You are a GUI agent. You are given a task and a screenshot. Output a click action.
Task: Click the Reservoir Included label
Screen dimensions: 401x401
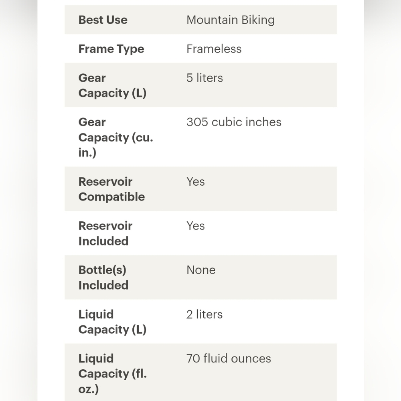(105, 233)
